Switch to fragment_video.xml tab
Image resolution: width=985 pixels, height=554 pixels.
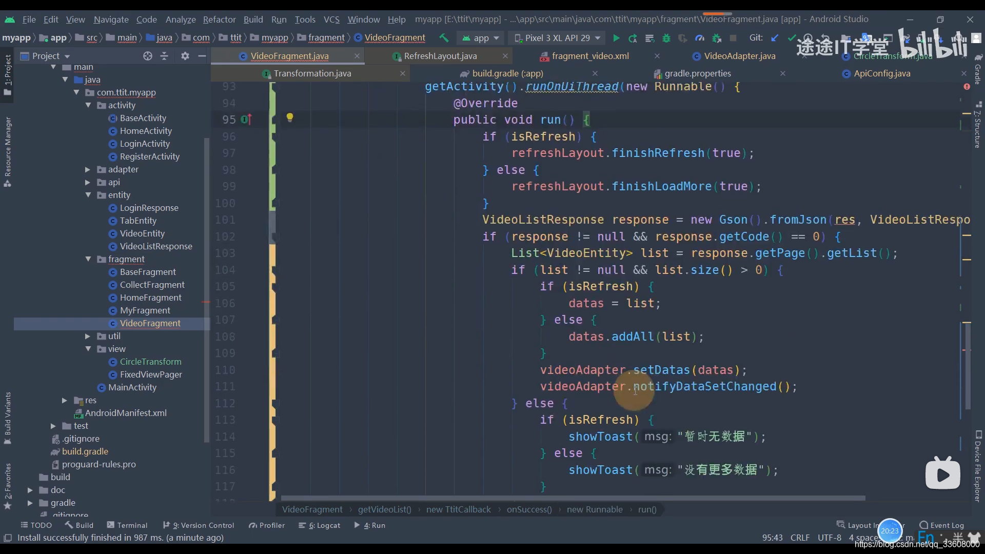pyautogui.click(x=590, y=56)
